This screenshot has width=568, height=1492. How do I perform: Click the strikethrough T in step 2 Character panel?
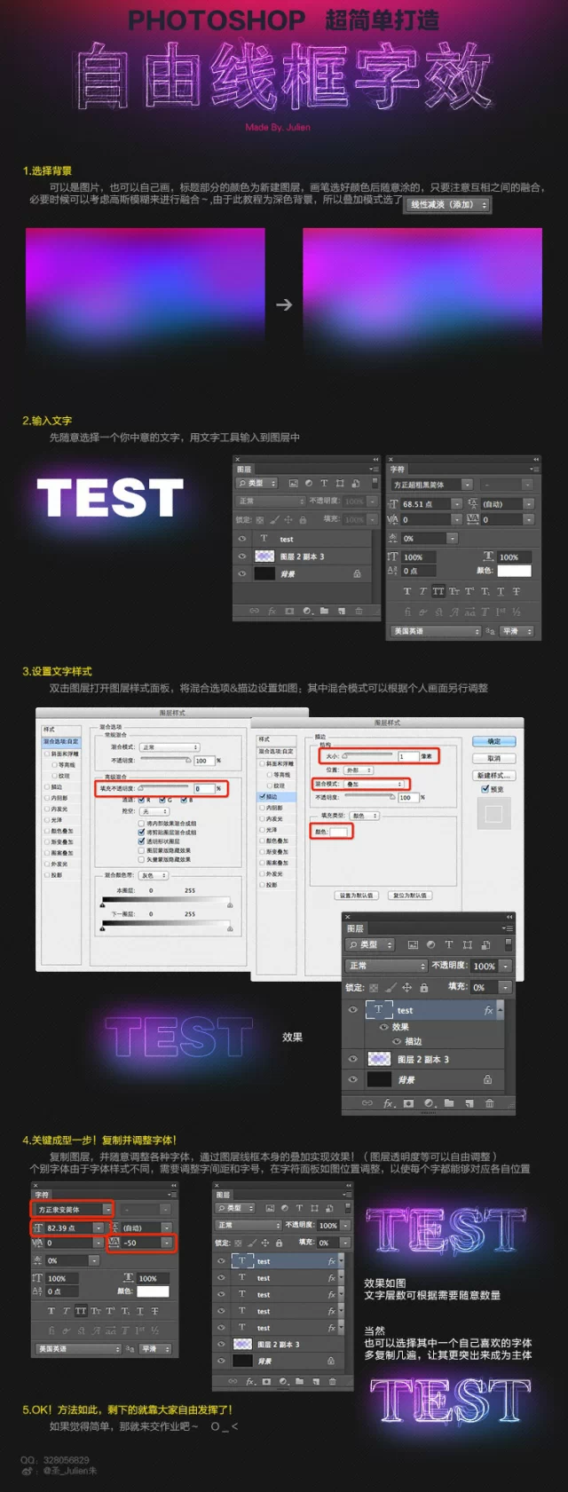click(516, 591)
